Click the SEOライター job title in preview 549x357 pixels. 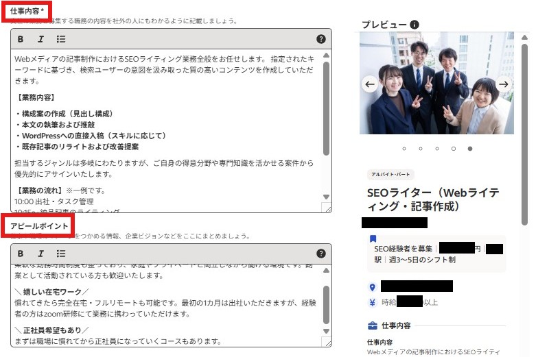pos(432,199)
